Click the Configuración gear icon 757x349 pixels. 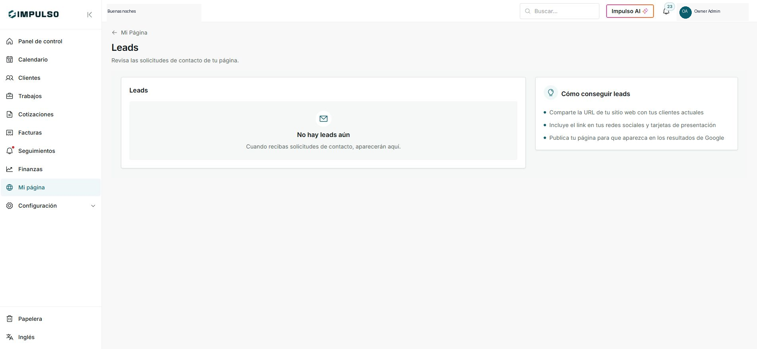(10, 206)
